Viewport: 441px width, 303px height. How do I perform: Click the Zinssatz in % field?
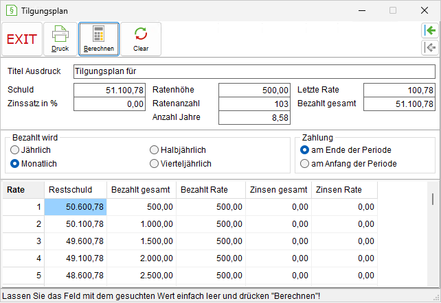coord(109,104)
